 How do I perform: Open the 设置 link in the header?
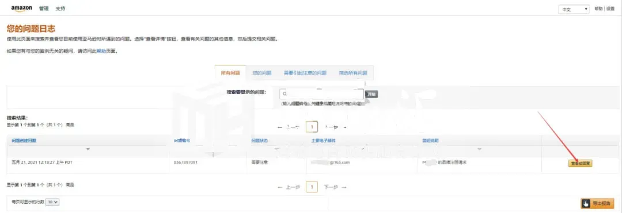click(610, 9)
